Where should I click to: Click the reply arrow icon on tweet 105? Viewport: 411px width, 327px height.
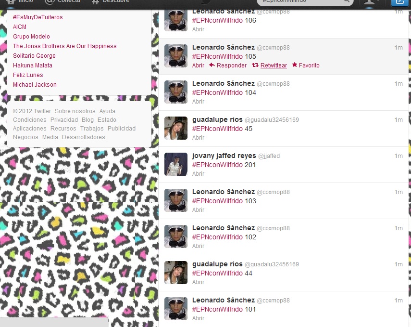(212, 65)
